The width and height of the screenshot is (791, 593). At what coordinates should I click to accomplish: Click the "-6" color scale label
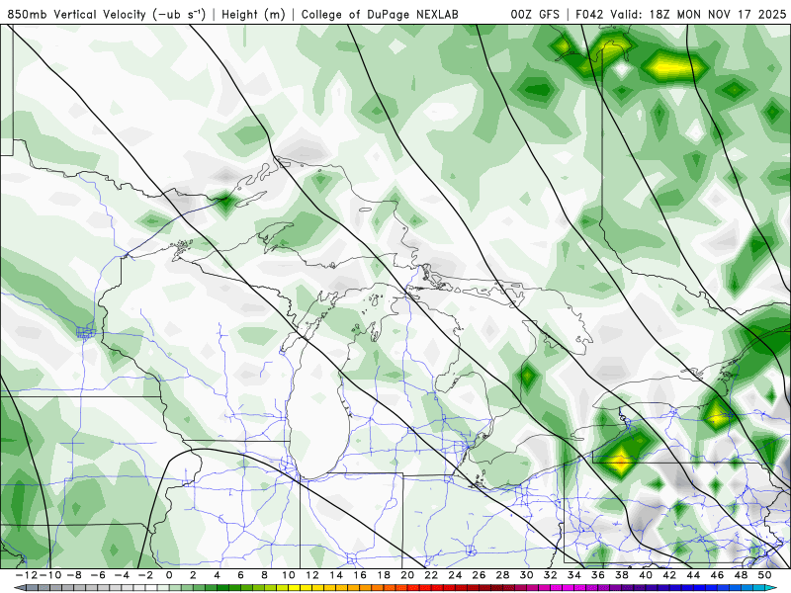98,575
